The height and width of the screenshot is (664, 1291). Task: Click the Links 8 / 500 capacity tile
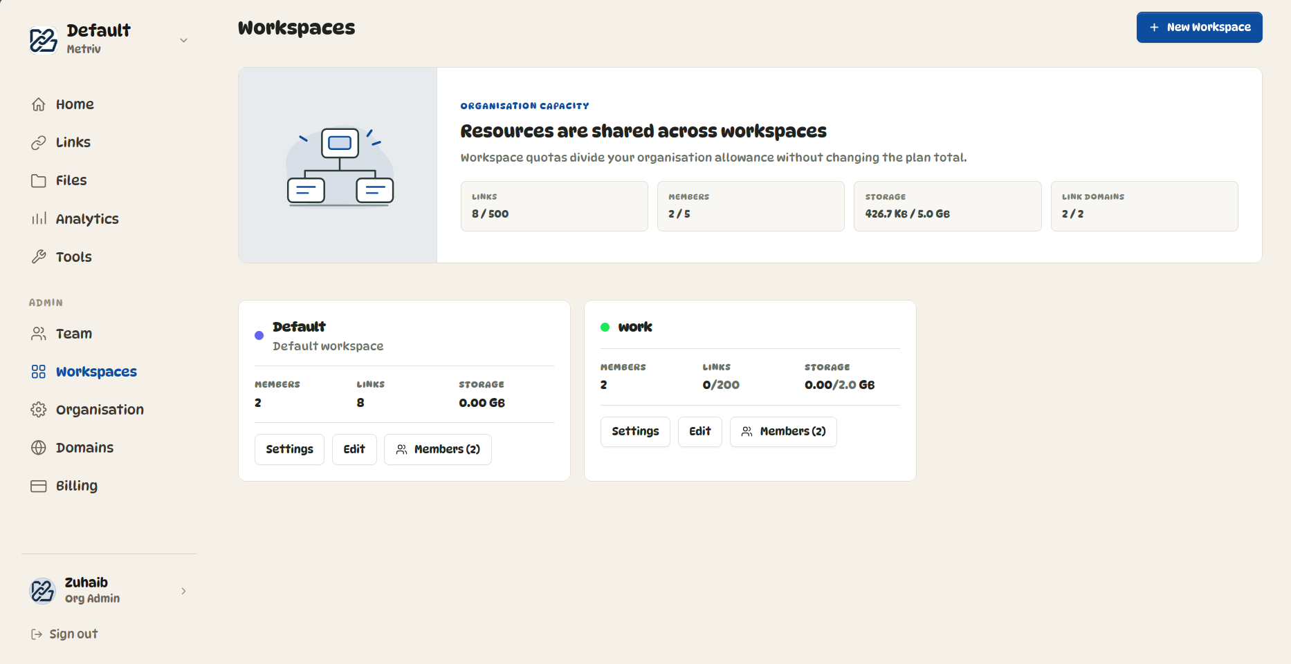tap(554, 206)
